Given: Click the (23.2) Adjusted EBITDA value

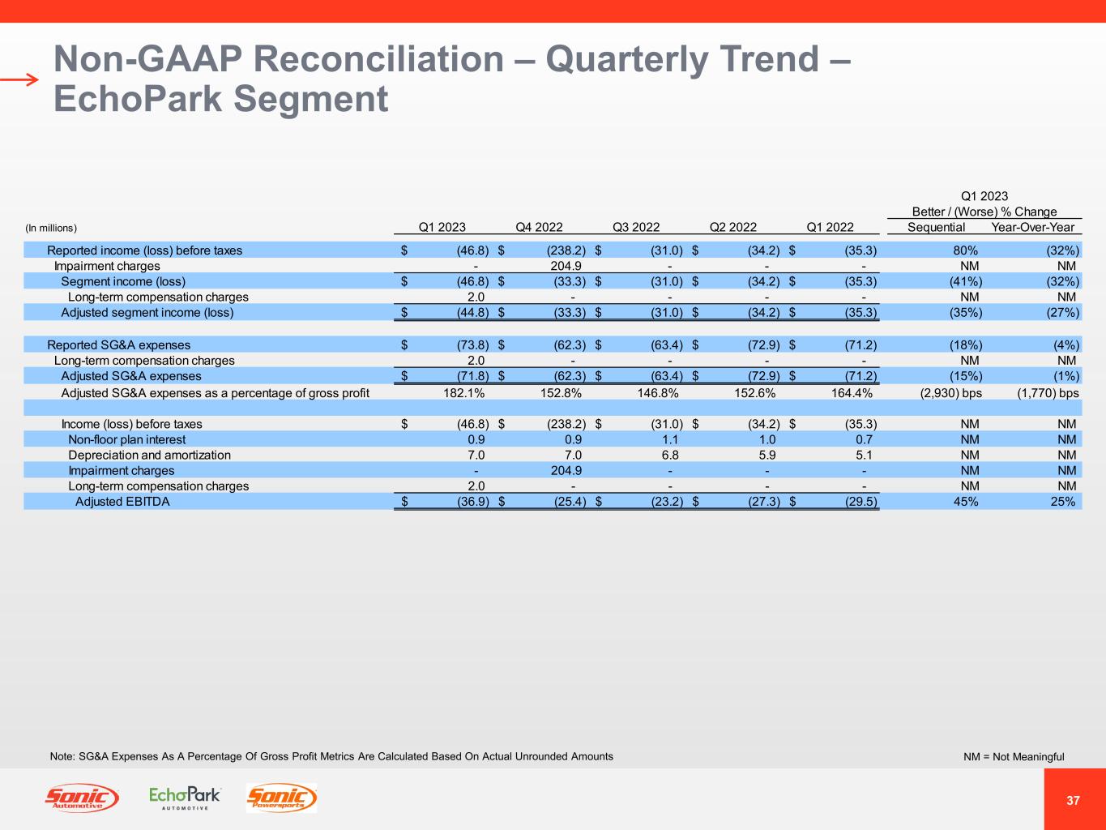Looking at the screenshot, I should point(665,502).
